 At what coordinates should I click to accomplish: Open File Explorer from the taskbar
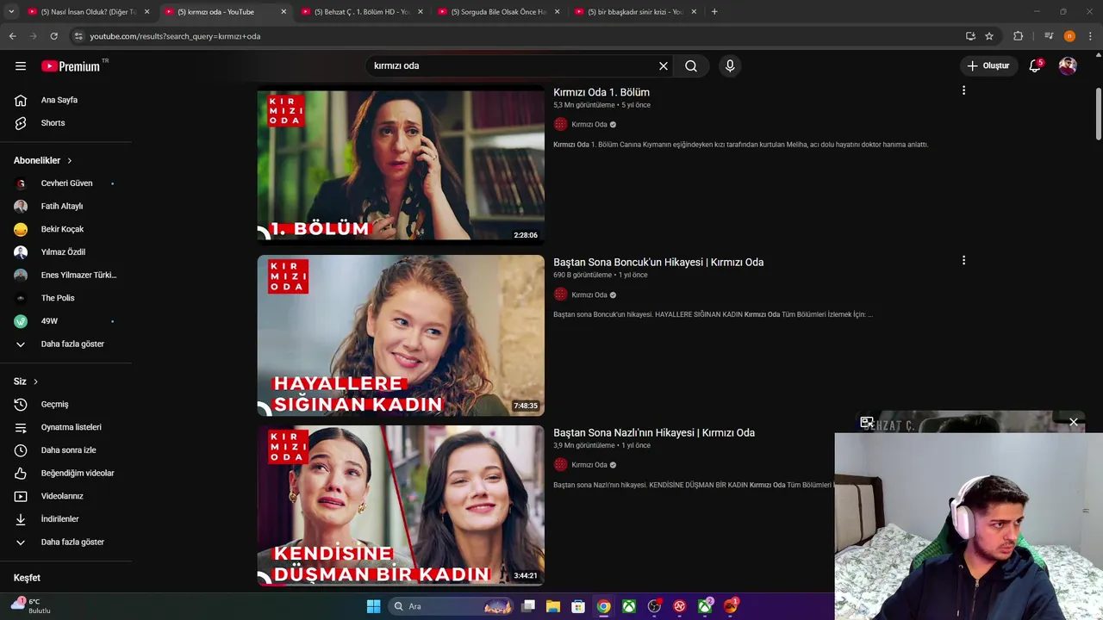[x=553, y=606]
